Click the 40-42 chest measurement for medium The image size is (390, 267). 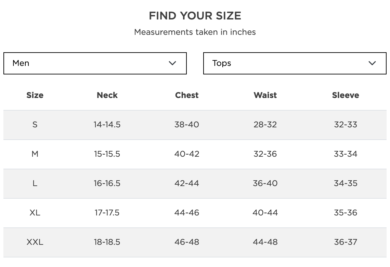187,154
